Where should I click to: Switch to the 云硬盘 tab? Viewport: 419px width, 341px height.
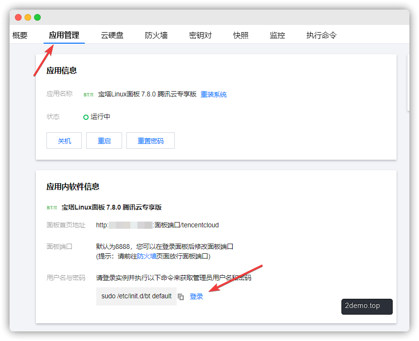[112, 35]
